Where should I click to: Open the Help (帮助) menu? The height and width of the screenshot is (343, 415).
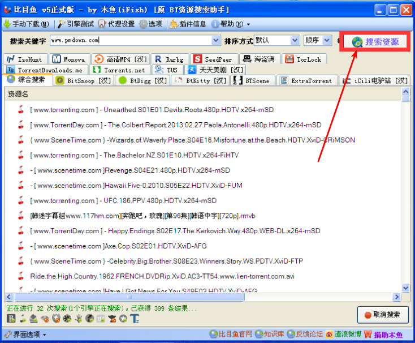(x=227, y=24)
